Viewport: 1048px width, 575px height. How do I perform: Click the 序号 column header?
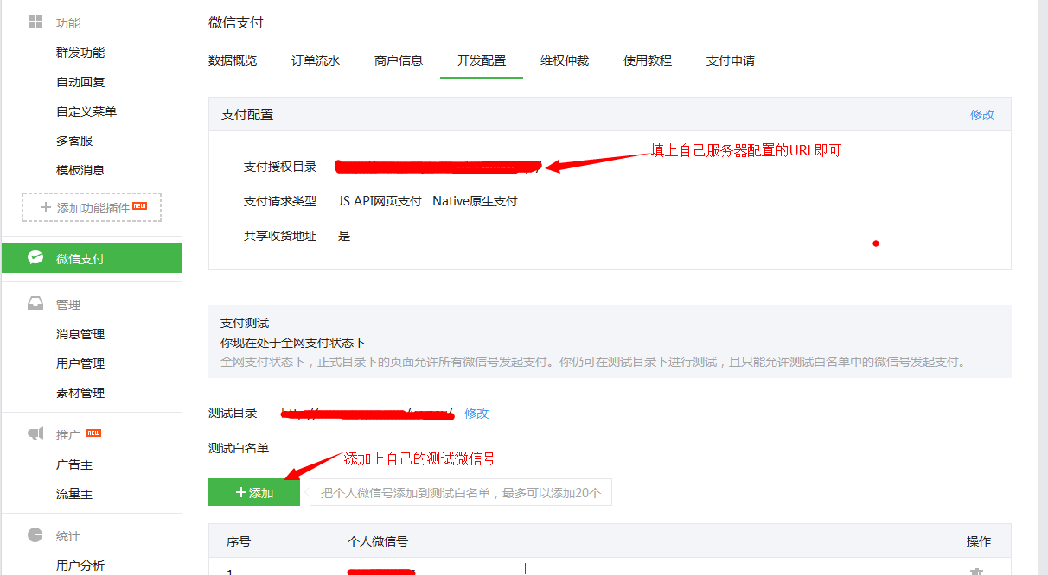239,541
